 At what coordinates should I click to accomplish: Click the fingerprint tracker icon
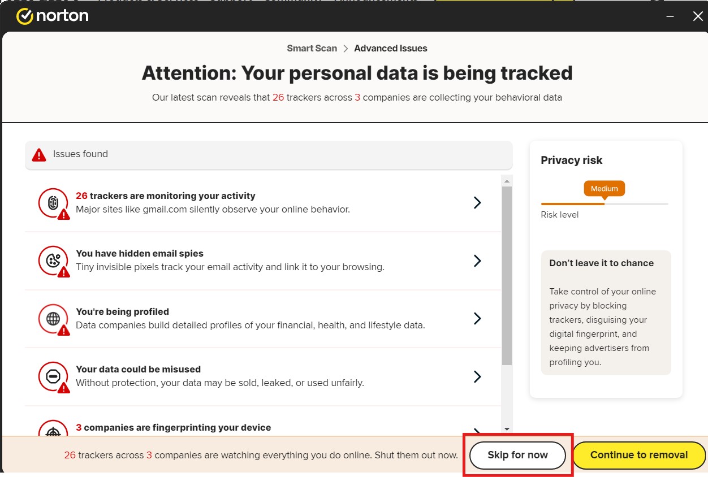(53, 203)
